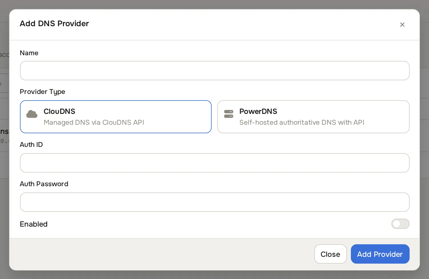Click the Add Provider button
Image resolution: width=429 pixels, height=279 pixels.
380,254
